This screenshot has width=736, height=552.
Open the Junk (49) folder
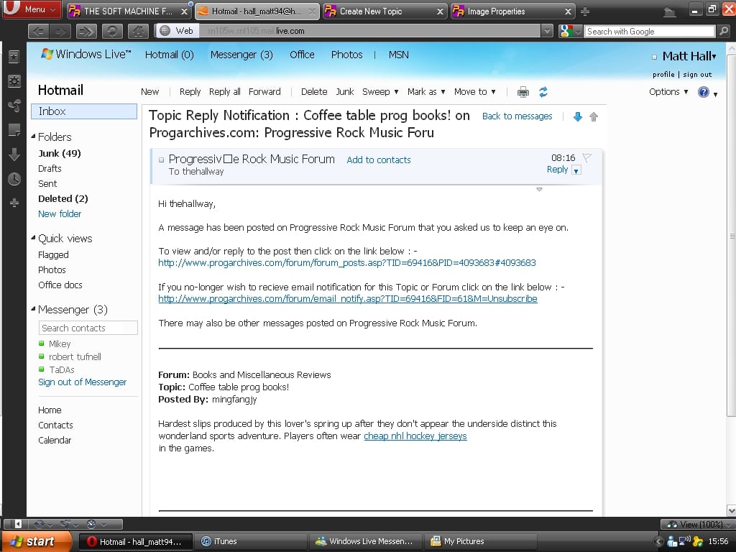coord(59,154)
